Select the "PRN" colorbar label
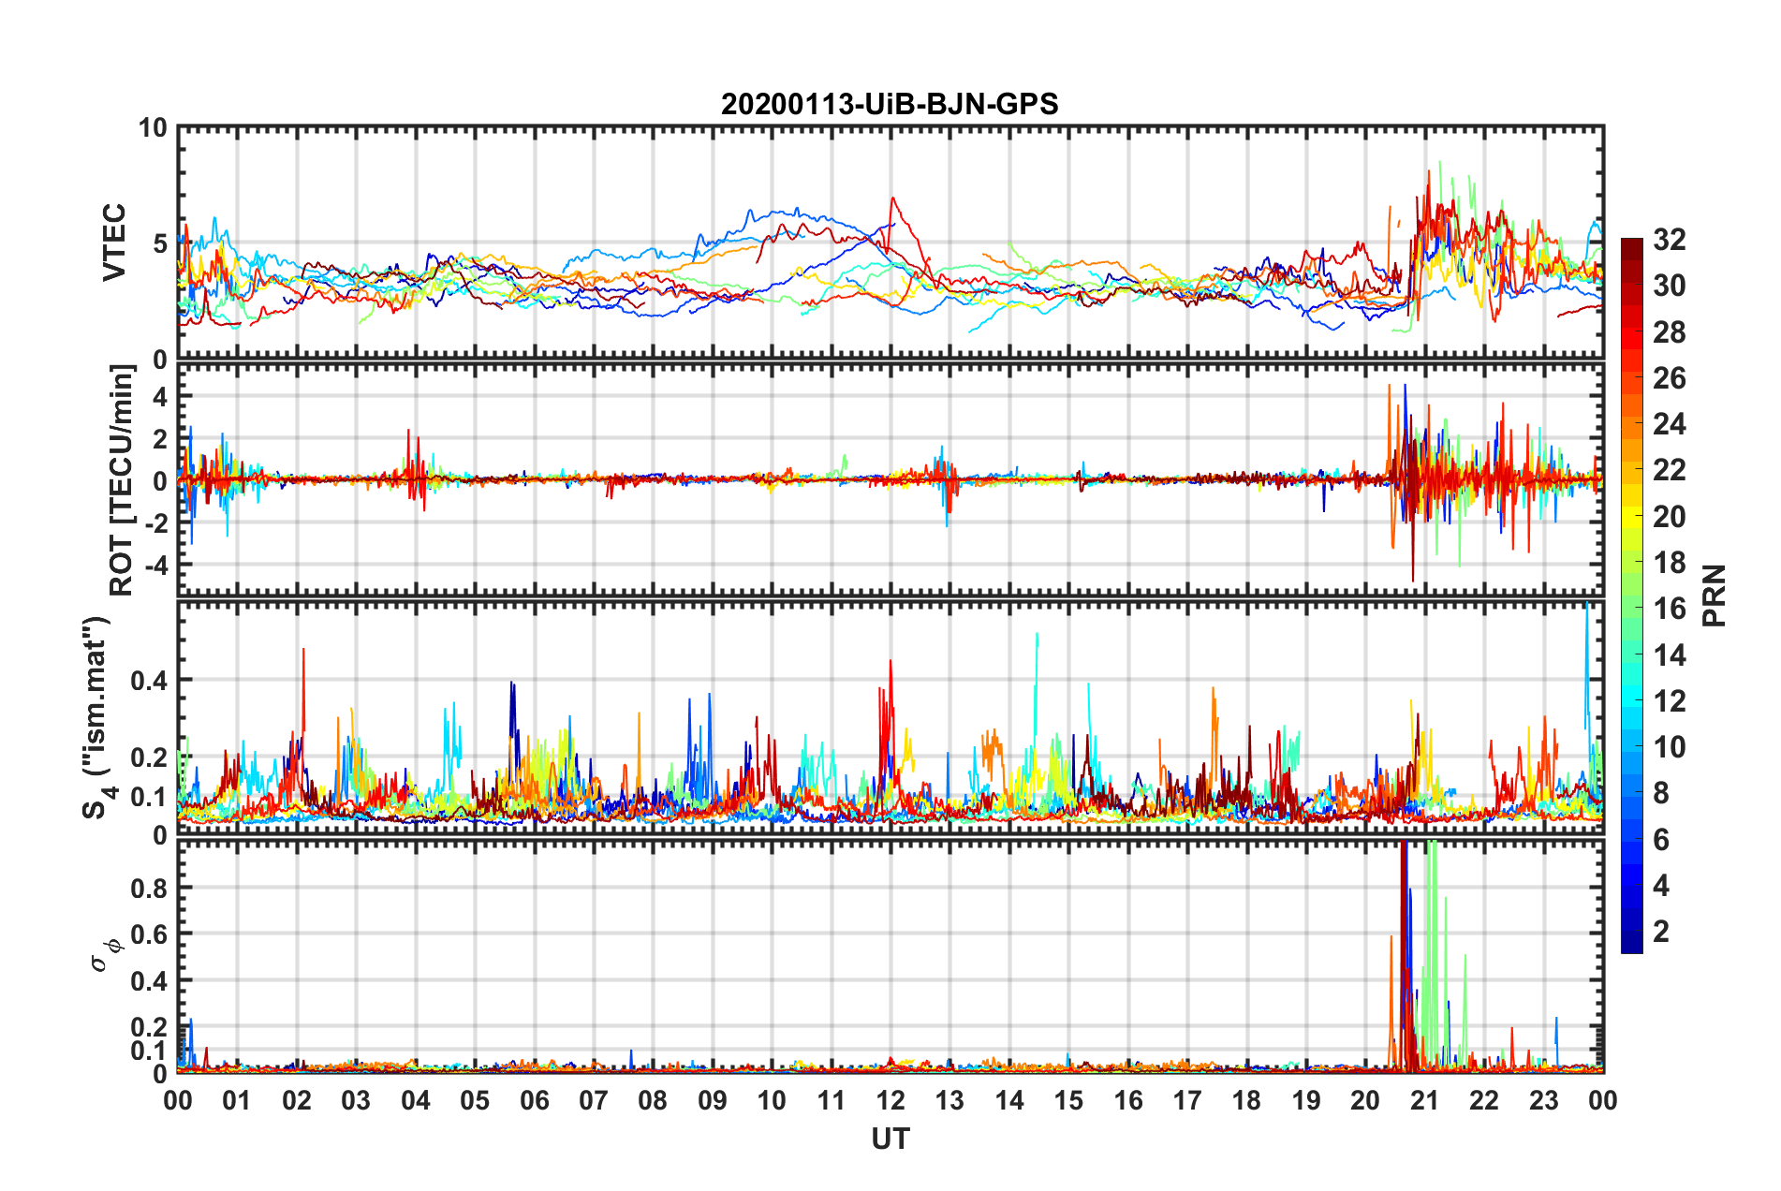 (x=1715, y=595)
